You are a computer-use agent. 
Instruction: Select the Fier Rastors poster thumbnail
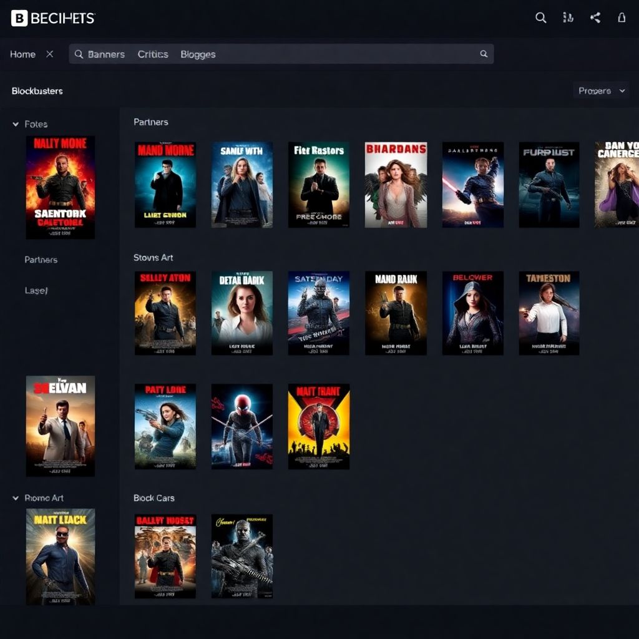319,185
